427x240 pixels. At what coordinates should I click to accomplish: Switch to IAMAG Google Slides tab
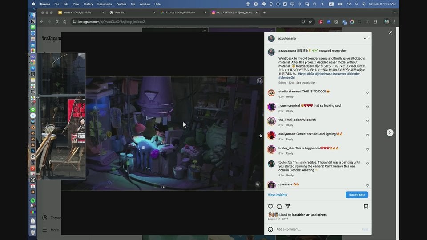77,12
